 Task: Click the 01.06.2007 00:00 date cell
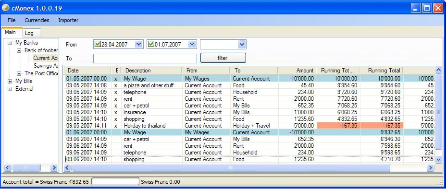coord(87,132)
